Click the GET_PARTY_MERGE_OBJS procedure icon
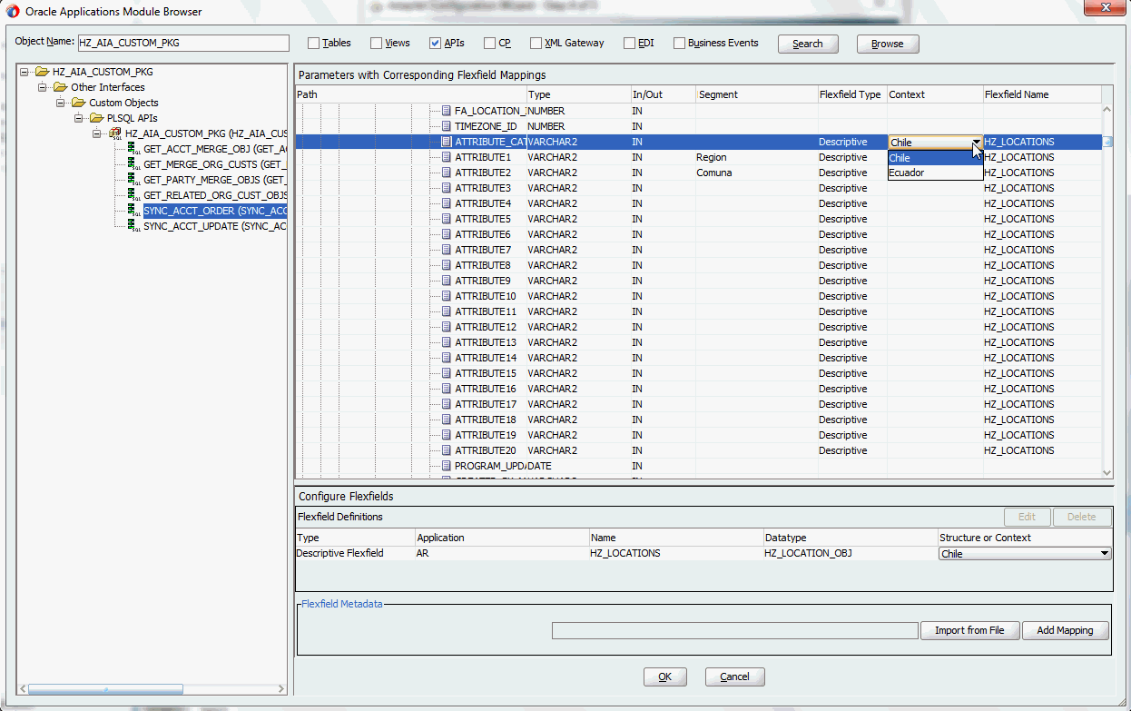The width and height of the screenshot is (1131, 711). pos(133,180)
